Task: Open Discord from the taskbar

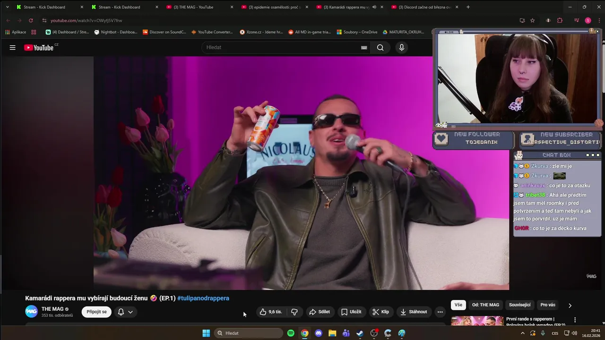Action: click(x=319, y=333)
